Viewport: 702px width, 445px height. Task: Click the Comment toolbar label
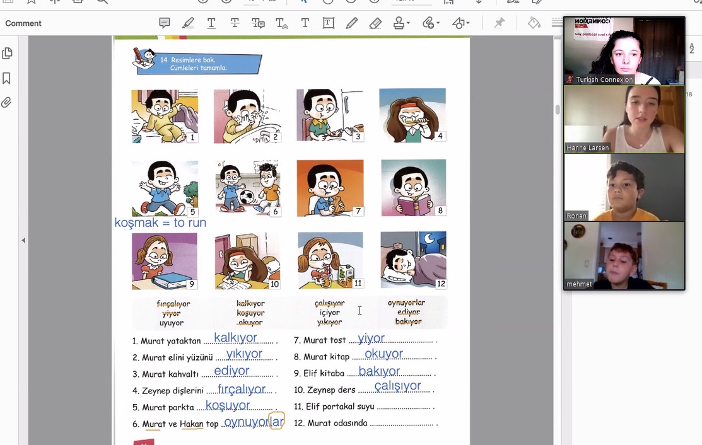pyautogui.click(x=23, y=23)
